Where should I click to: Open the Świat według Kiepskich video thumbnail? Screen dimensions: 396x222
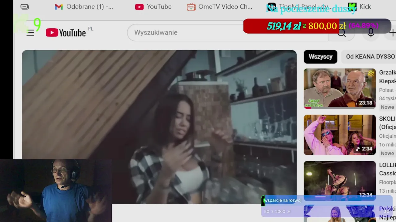[x=340, y=88]
